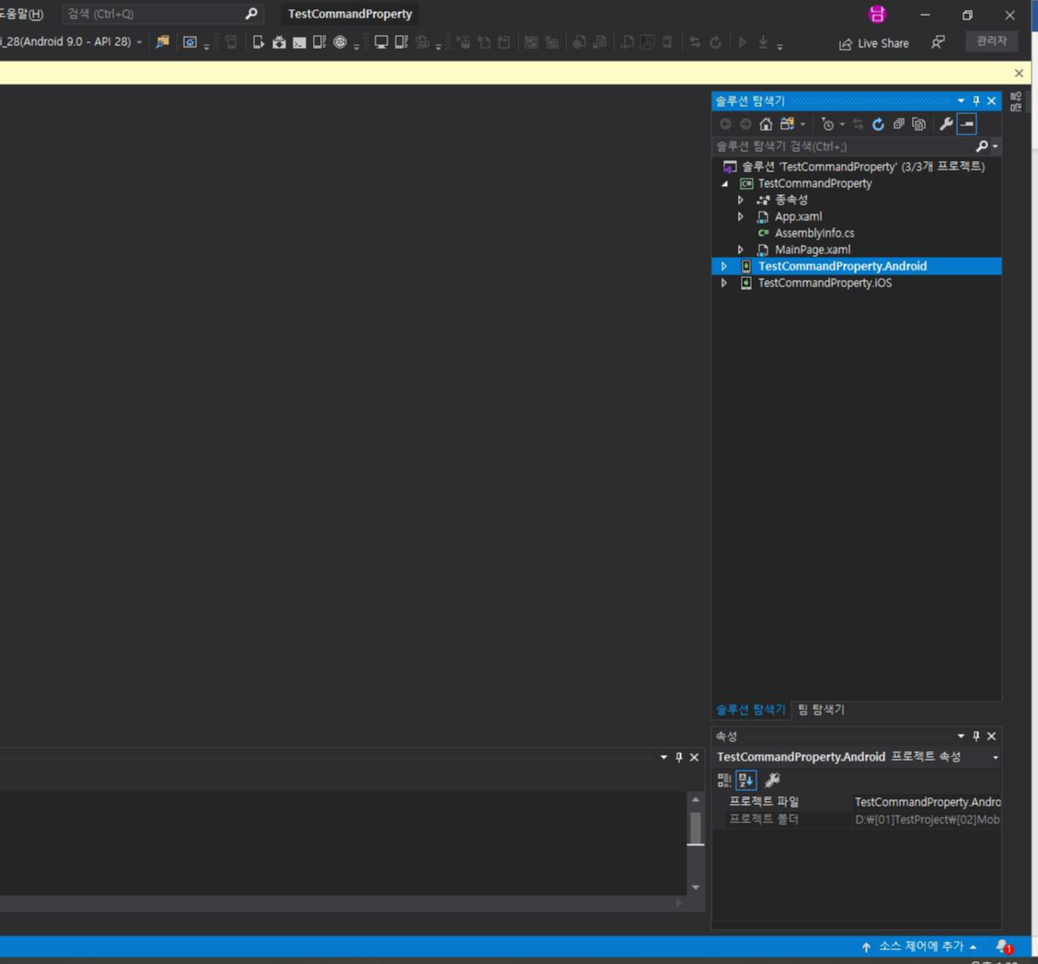Click Solution Explorer search magnifier icon
Screen dimensions: 1038x964
[982, 145]
